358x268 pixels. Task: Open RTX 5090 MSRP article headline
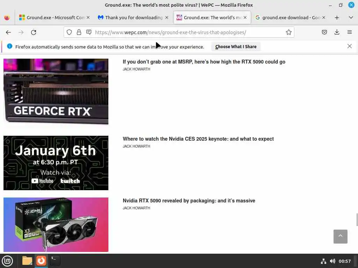pos(204,62)
